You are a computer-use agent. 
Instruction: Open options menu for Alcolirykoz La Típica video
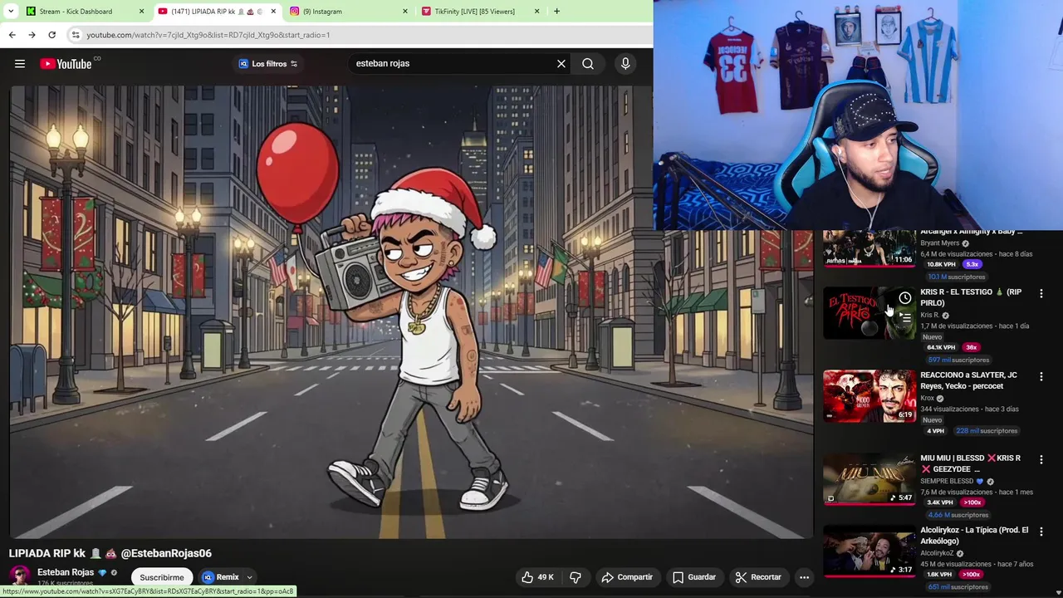(1041, 532)
